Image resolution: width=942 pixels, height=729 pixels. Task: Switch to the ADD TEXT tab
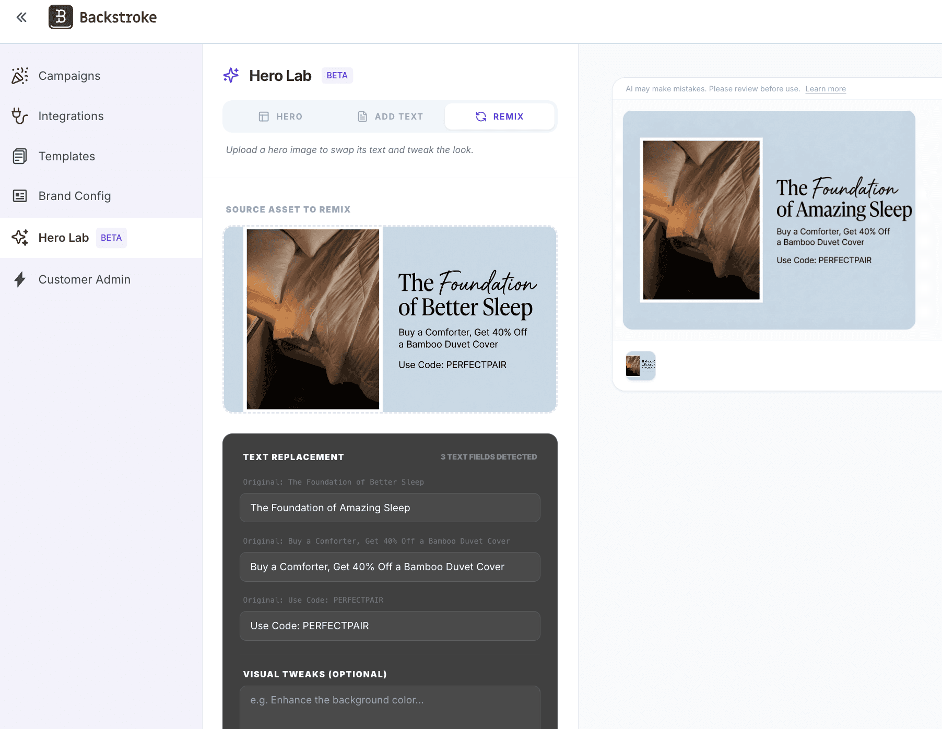(390, 116)
